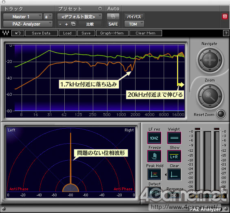230x213 pixels.
Task: Open the プリセット menu arrow
Action: tap(100, 9)
